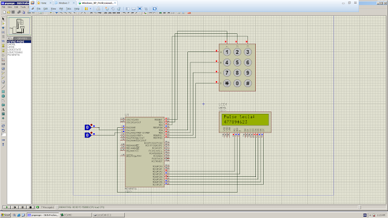This screenshot has width=388, height=218.
Task: Select the 2D Box graphics tool
Action: (3, 91)
